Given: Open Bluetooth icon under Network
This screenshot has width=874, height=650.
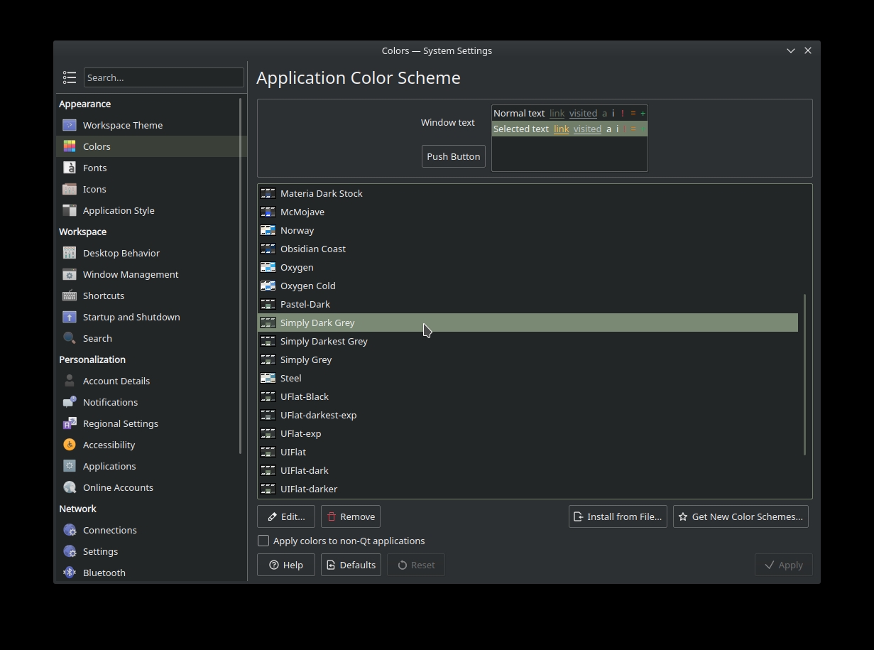Looking at the screenshot, I should point(70,573).
